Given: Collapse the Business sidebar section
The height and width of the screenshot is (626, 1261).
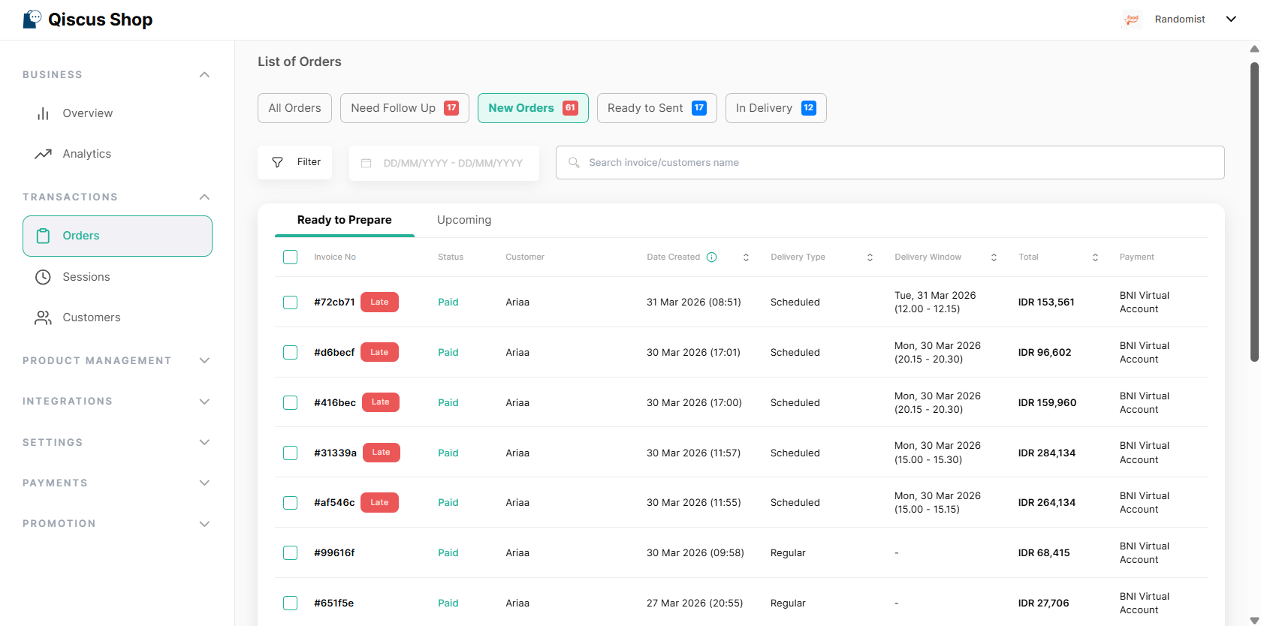Looking at the screenshot, I should 204,74.
